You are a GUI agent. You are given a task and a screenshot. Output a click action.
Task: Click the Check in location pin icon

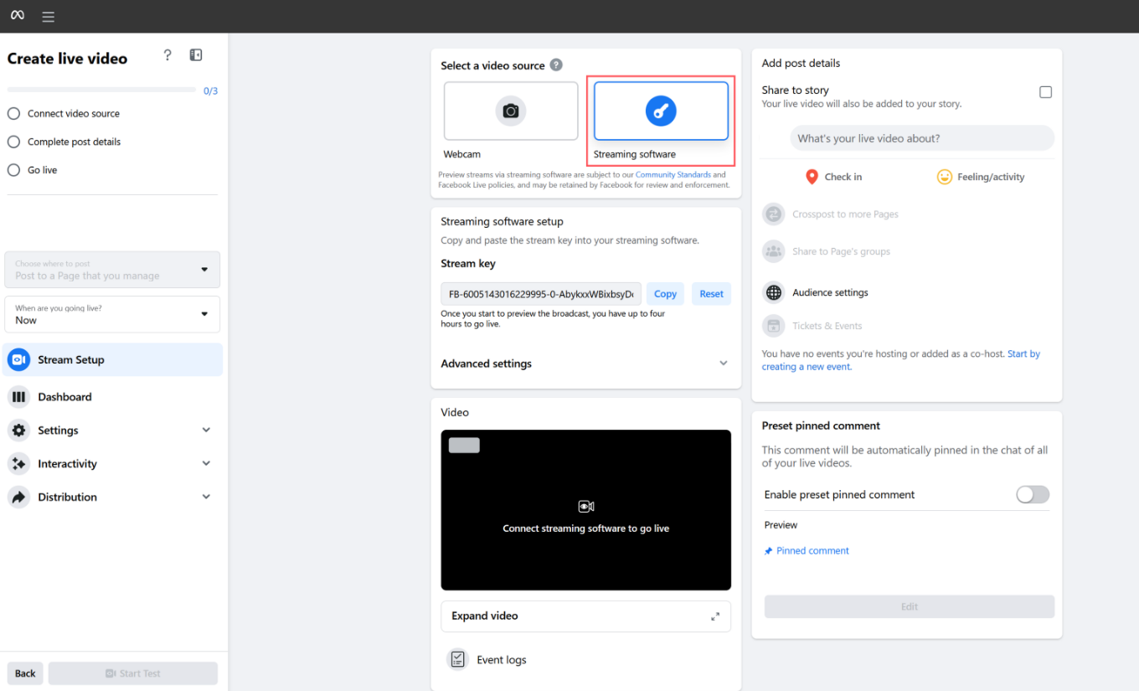(811, 176)
